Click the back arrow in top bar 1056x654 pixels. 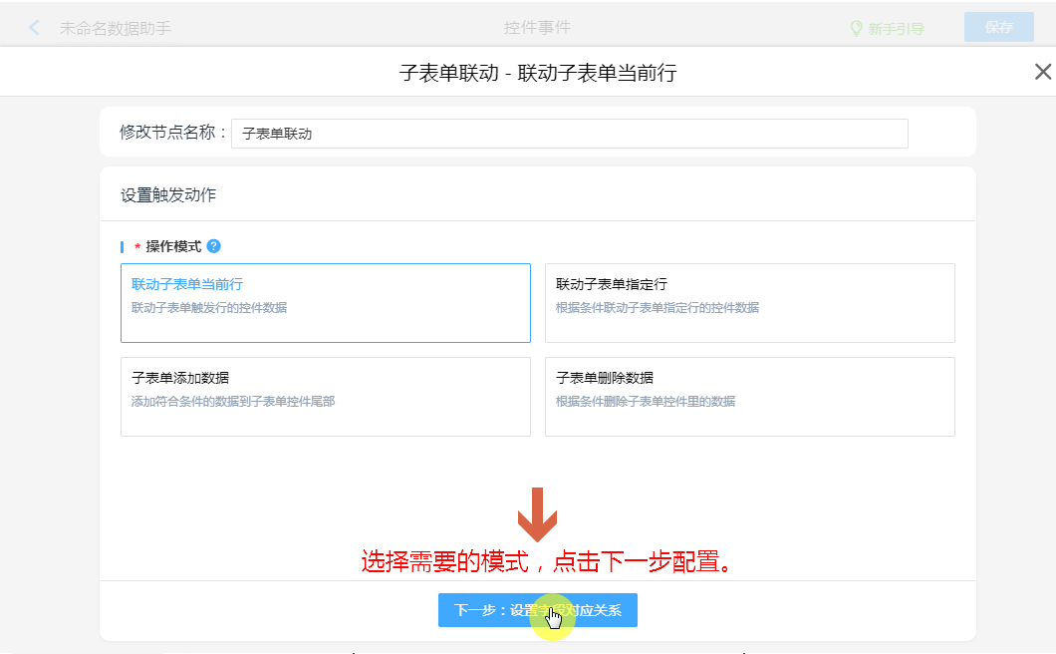(35, 28)
